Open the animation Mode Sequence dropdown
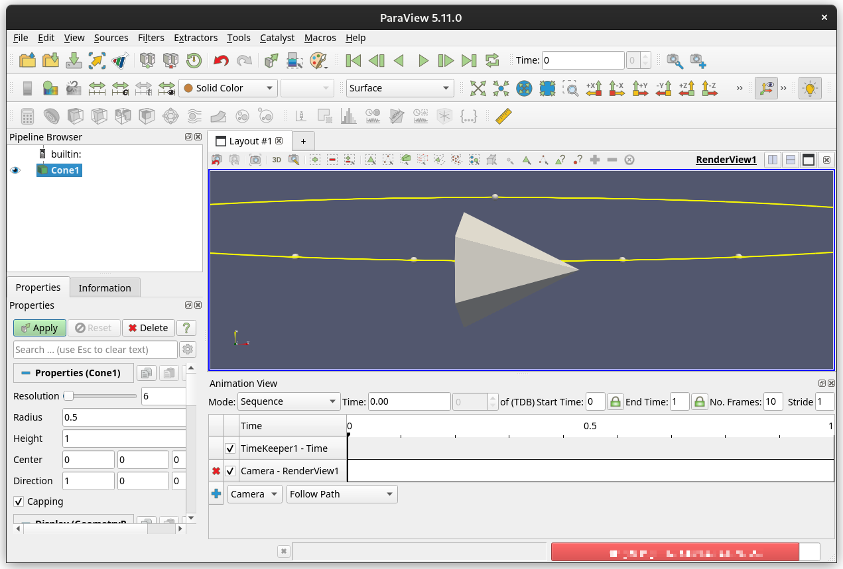Screen dimensions: 843x569 click(x=289, y=401)
